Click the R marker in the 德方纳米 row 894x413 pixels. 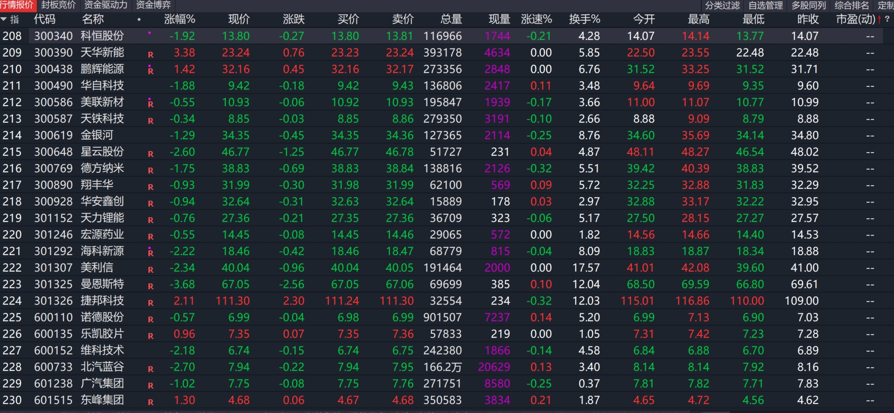pos(151,170)
